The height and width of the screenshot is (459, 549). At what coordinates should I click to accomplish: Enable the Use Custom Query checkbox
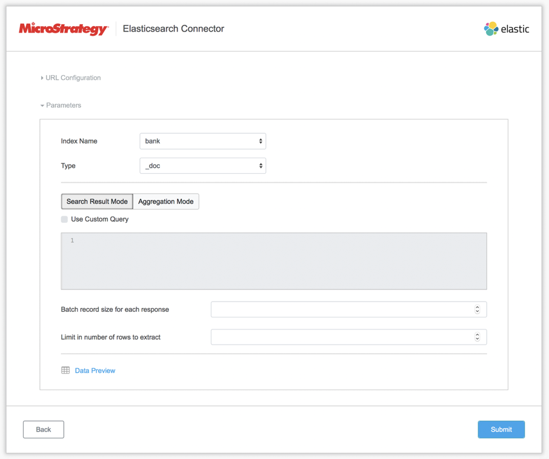pyautogui.click(x=64, y=219)
